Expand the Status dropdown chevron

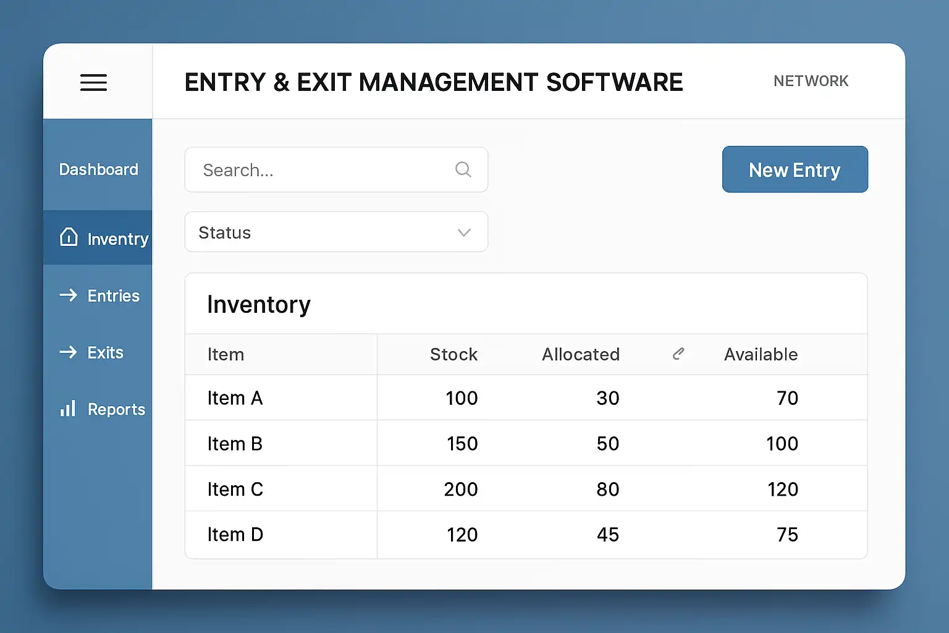point(464,232)
